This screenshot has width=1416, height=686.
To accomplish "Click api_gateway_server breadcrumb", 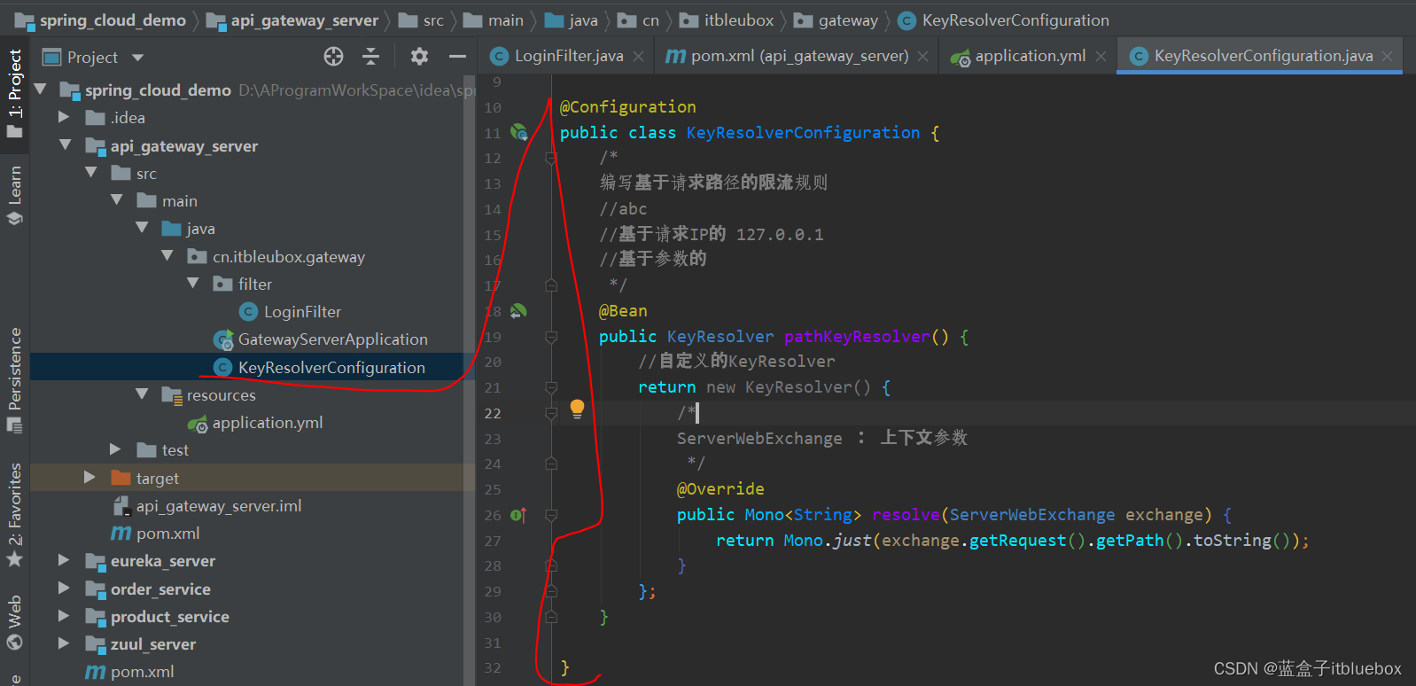I will [293, 20].
